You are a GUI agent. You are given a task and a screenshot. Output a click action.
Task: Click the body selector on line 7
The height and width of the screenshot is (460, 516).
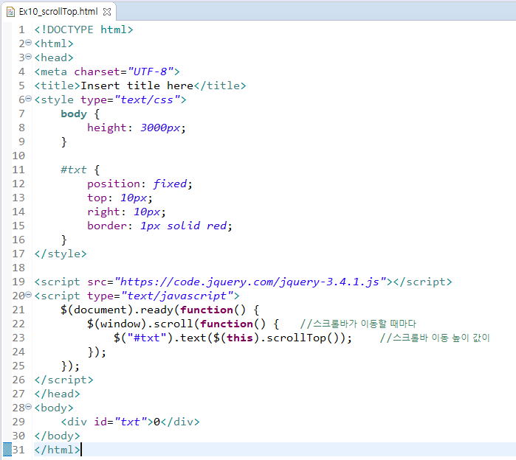click(x=74, y=114)
